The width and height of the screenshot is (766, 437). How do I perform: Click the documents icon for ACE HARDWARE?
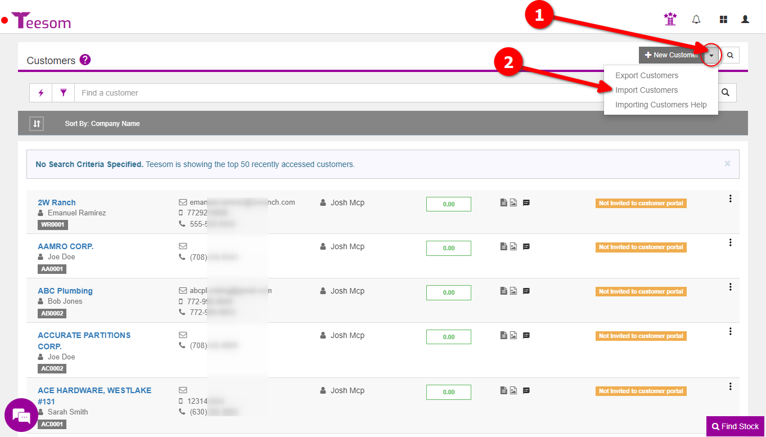504,390
